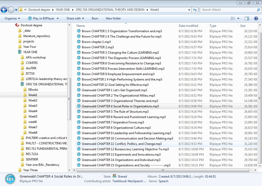Image resolution: width=262 pixels, height=186 pixels.
Task: Select the COM705 folder
Action: (x=31, y=63)
